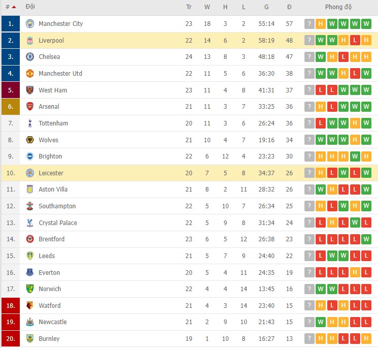Click Burnley's last form result H badge
This screenshot has width=378, height=348.
coord(367,338)
